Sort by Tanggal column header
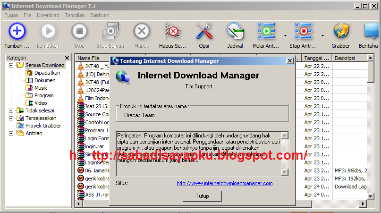 click(317, 58)
